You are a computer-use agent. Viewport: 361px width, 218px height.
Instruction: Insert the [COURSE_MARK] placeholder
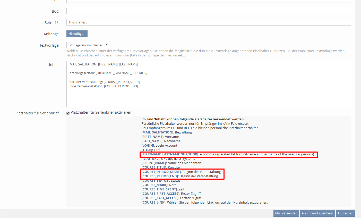click(x=154, y=185)
